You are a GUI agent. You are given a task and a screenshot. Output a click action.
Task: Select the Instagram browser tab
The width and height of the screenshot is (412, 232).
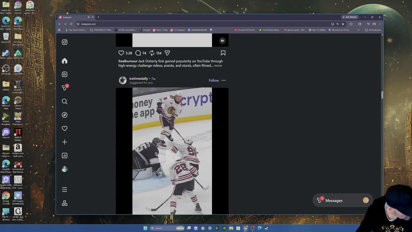(76, 17)
